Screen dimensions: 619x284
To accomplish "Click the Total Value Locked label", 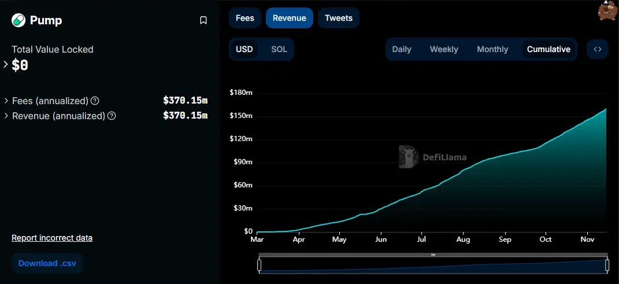I will [x=53, y=49].
